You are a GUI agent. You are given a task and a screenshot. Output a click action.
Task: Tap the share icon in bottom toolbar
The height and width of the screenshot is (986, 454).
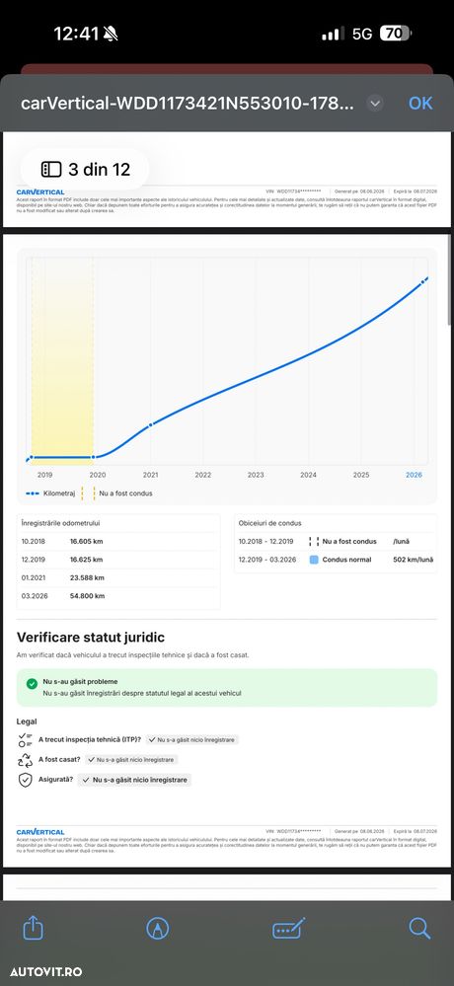click(x=33, y=928)
